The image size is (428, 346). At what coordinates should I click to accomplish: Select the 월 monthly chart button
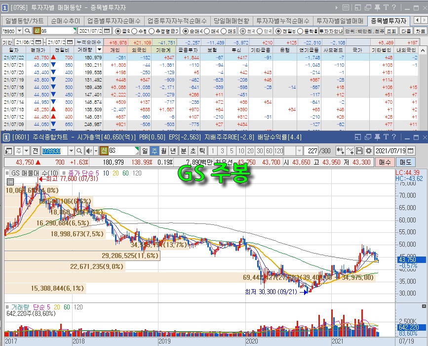click(163, 151)
